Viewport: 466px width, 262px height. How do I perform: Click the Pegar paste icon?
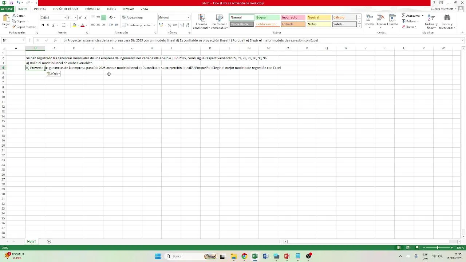pos(6,18)
